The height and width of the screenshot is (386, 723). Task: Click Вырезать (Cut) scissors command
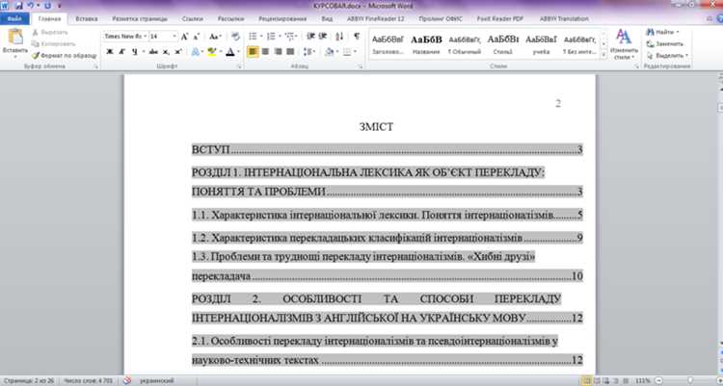50,32
